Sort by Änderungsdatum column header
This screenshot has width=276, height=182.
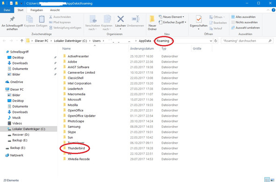(142, 49)
